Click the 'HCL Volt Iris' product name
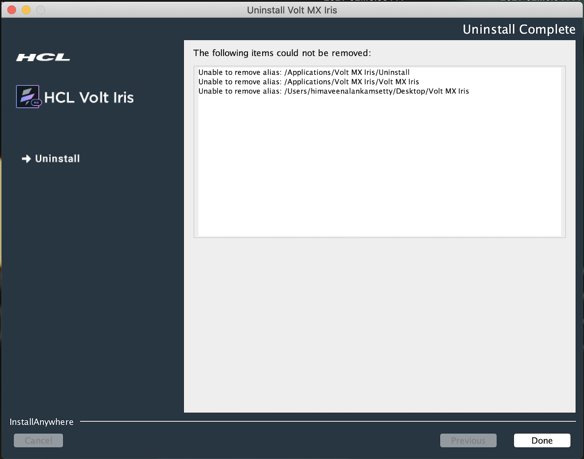The height and width of the screenshot is (459, 584). 89,98
